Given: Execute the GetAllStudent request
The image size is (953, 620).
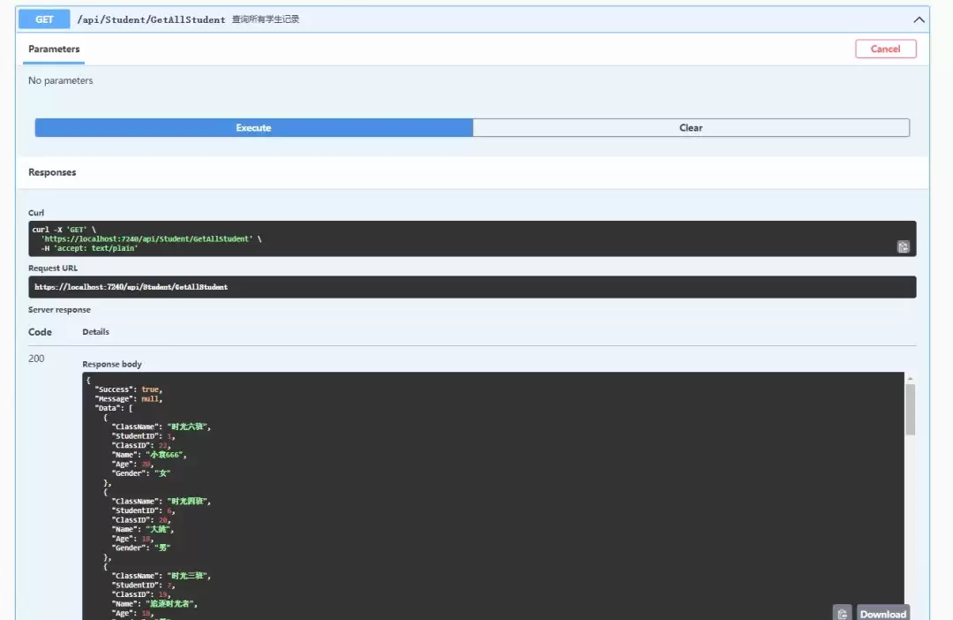Looking at the screenshot, I should point(253,128).
